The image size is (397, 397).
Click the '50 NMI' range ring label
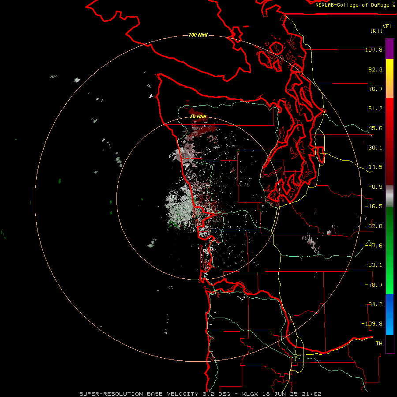pyautogui.click(x=198, y=116)
